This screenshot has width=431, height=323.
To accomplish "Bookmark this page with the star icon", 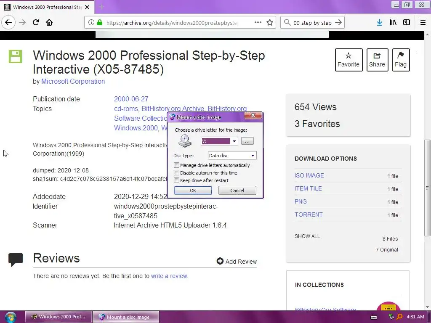I will tap(270, 22).
